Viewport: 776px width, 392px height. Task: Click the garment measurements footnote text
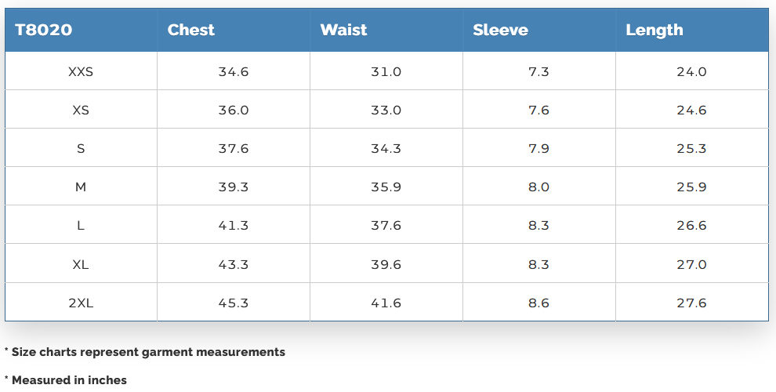147,352
